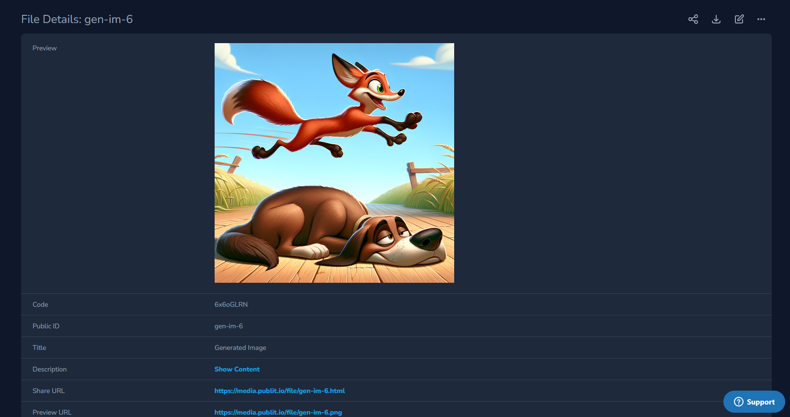This screenshot has width=790, height=417.
Task: Open the gen-im-6.html share URL link
Action: point(279,391)
